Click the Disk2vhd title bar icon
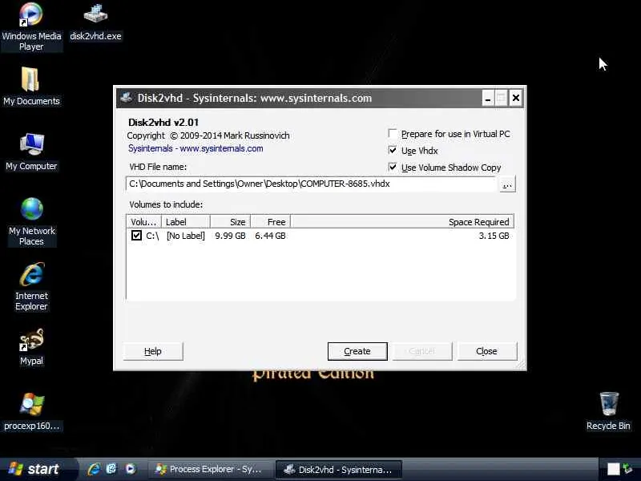641x481 pixels. 127,98
